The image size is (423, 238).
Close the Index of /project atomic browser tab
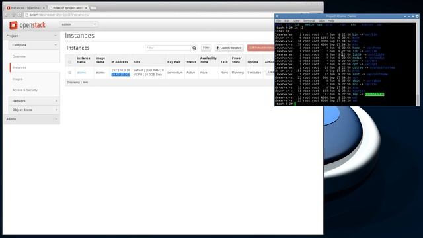(x=86, y=8)
